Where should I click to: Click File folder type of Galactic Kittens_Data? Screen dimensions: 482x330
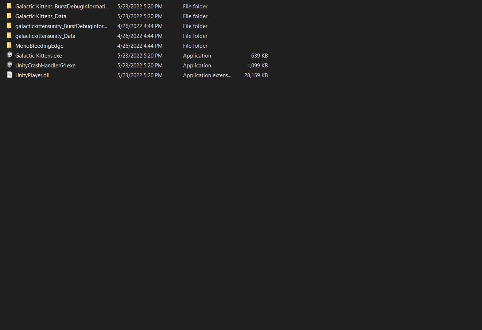pyautogui.click(x=195, y=16)
